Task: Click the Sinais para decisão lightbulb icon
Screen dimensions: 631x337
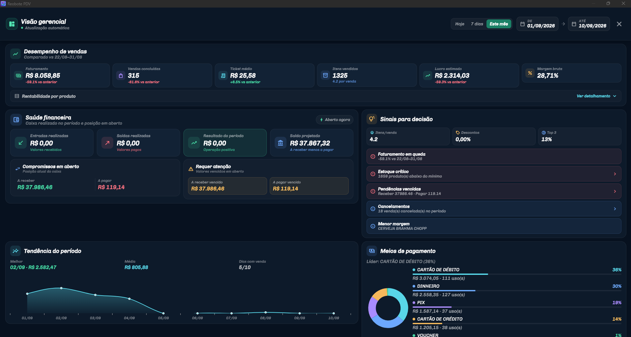Action: (372, 119)
